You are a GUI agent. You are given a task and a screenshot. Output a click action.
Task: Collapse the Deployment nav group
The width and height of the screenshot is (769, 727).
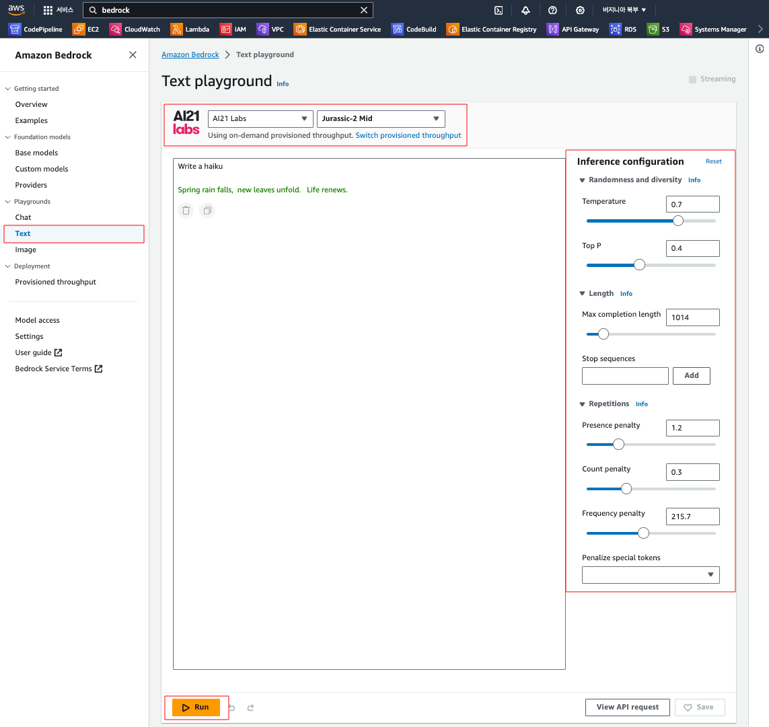(x=8, y=266)
